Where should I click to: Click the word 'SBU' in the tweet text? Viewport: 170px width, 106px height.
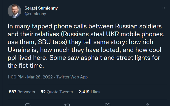click(x=44, y=42)
